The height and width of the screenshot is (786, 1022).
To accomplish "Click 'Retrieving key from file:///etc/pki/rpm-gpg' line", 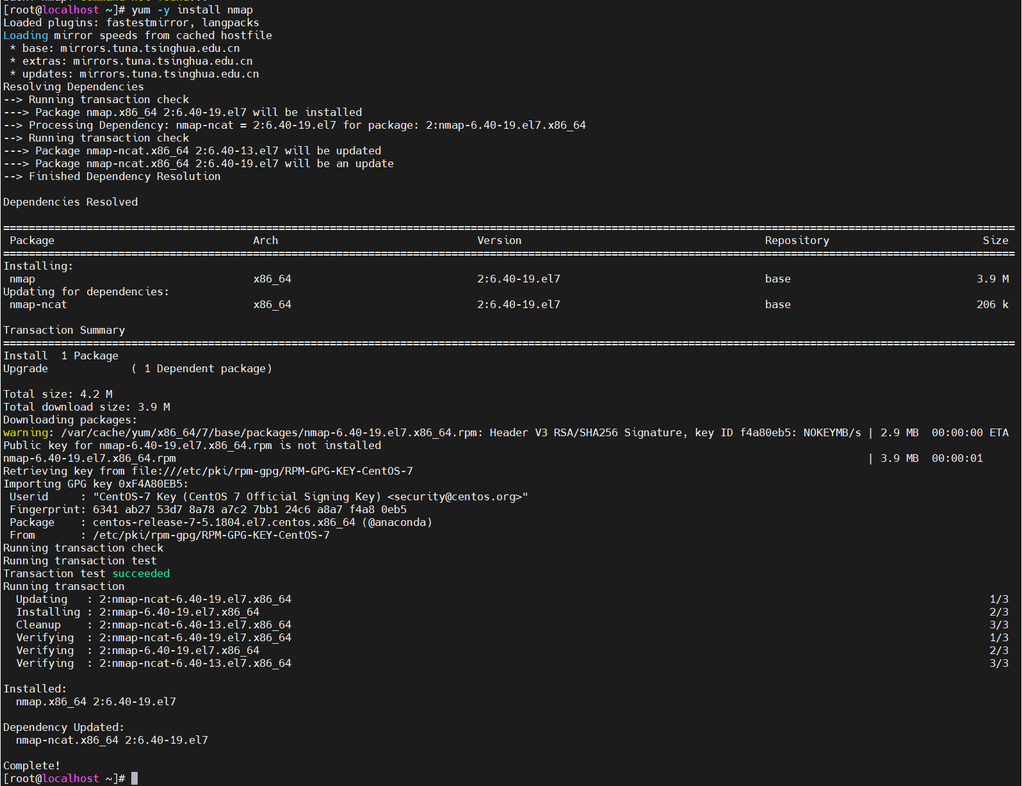I will click(208, 471).
